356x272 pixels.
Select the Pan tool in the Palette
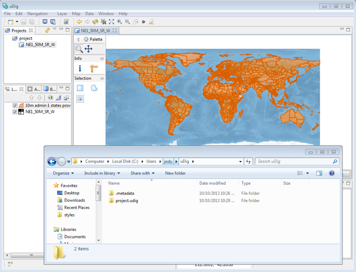click(x=89, y=49)
